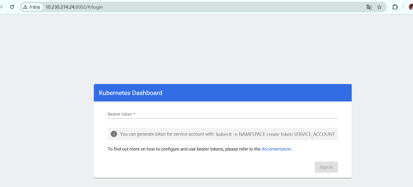Open the browser Extensions puzzle icon
413x187 pixels.
pyautogui.click(x=395, y=7)
